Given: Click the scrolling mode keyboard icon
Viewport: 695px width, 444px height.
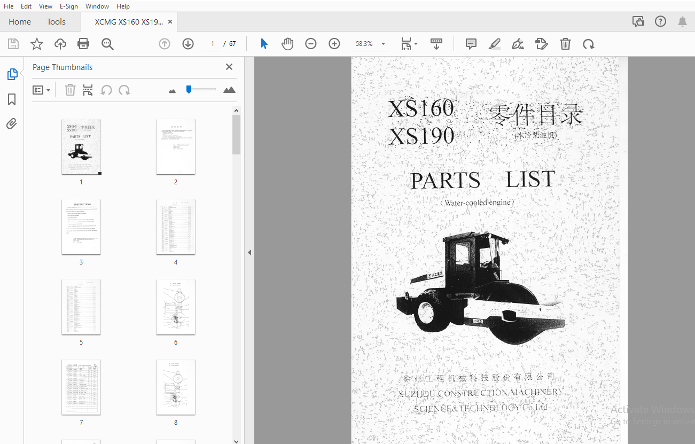Looking at the screenshot, I should point(436,44).
